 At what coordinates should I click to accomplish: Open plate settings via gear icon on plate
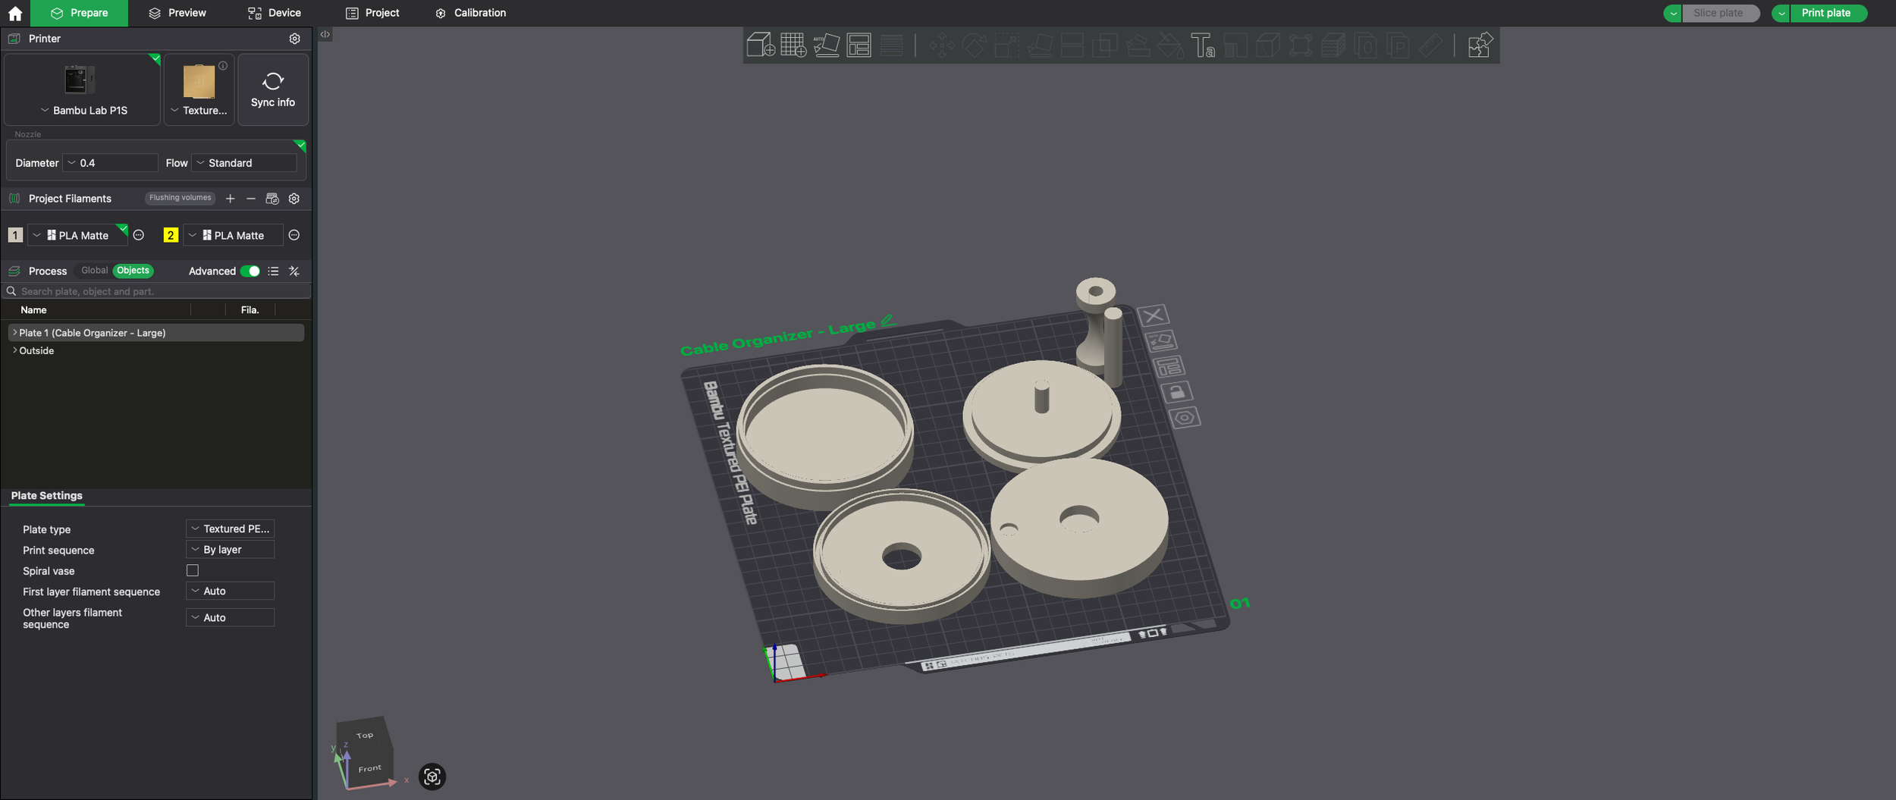pyautogui.click(x=1185, y=416)
